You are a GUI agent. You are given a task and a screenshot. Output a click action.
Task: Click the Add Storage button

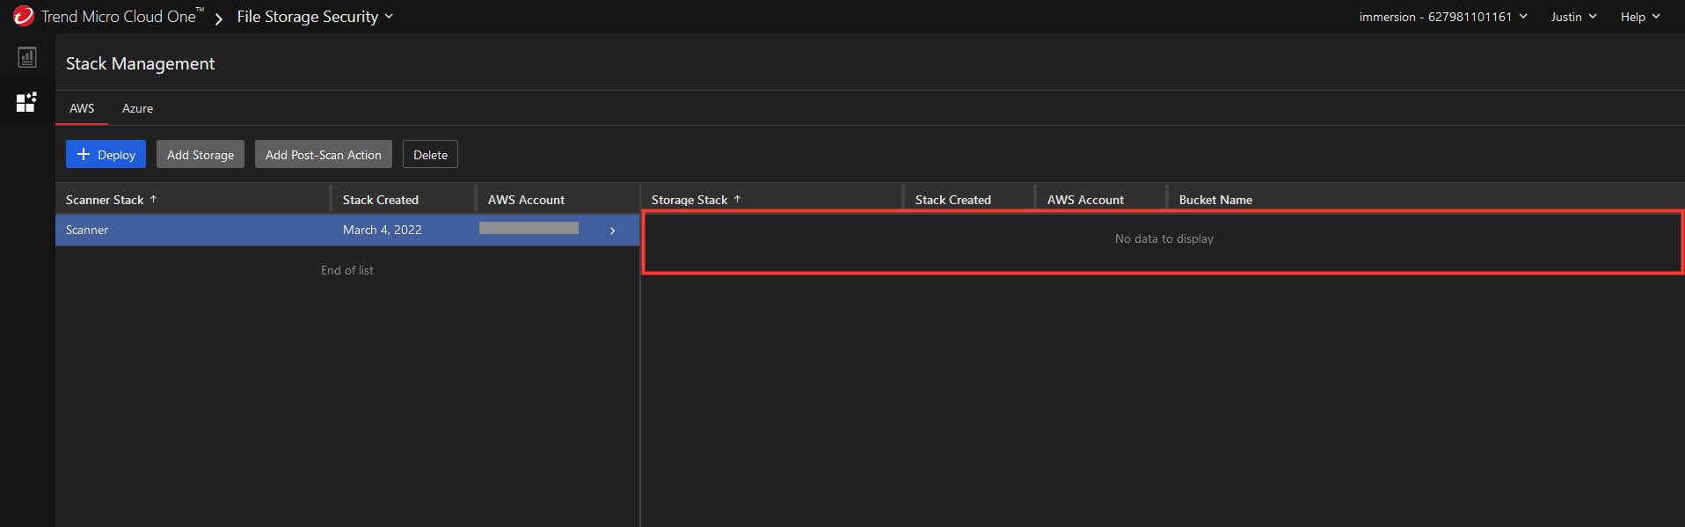tap(201, 154)
